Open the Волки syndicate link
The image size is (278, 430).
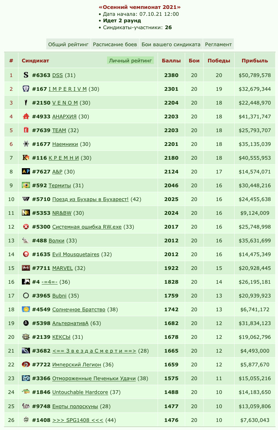point(56,240)
